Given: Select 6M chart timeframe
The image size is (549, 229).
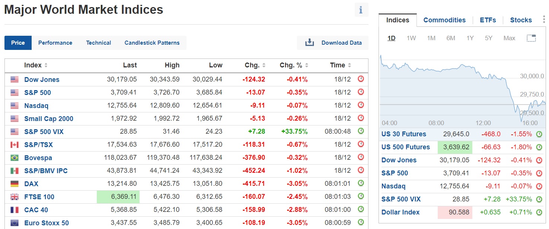Looking at the screenshot, I should (x=451, y=38).
